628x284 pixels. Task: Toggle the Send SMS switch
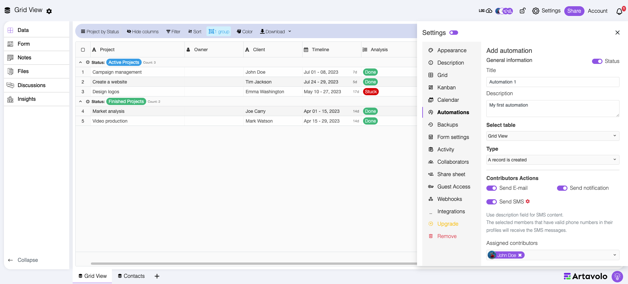point(492,202)
